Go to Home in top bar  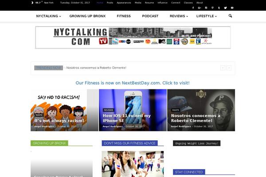pyautogui.click(x=100, y=3)
